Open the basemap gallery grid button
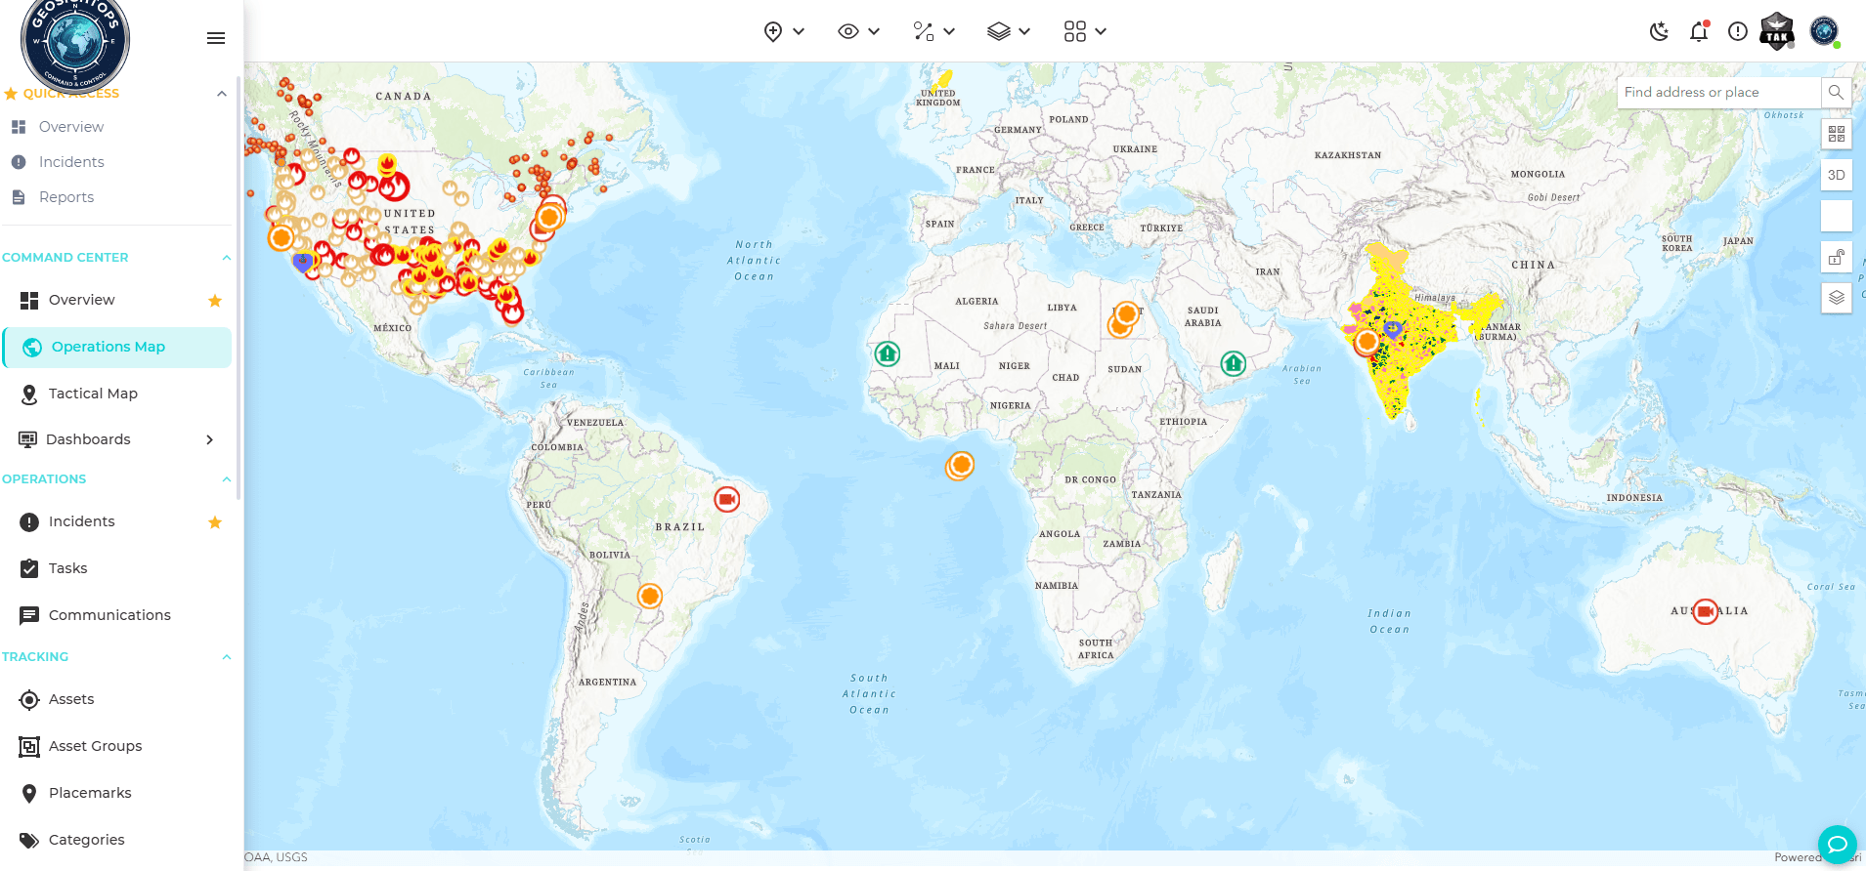The width and height of the screenshot is (1866, 871). [1836, 134]
